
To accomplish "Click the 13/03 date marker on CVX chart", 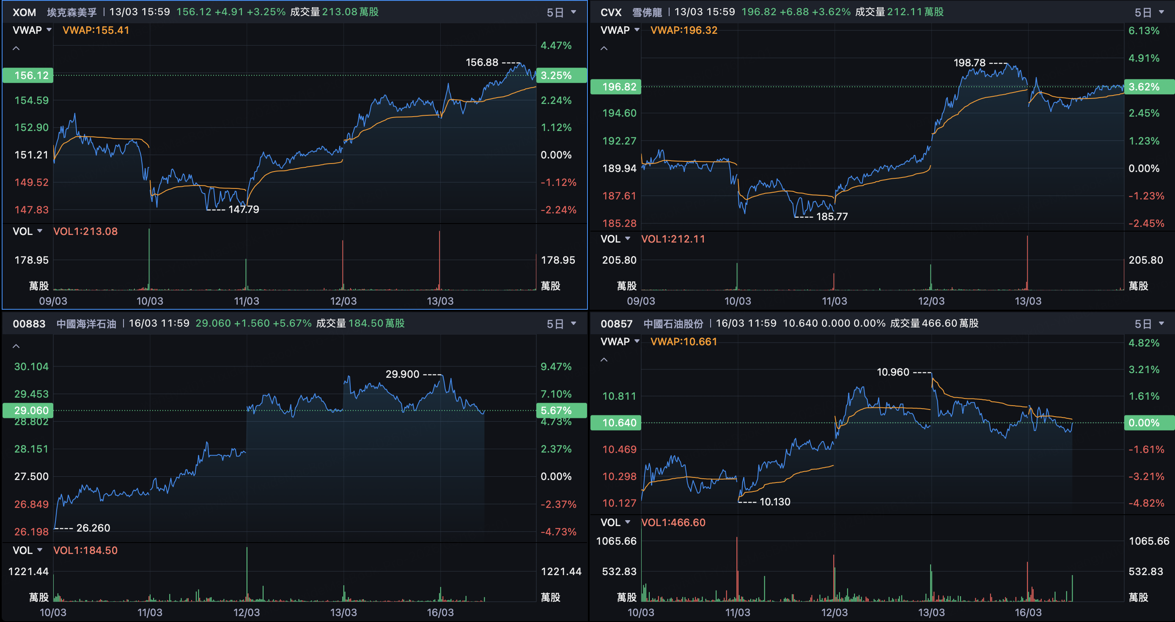I will point(1028,301).
